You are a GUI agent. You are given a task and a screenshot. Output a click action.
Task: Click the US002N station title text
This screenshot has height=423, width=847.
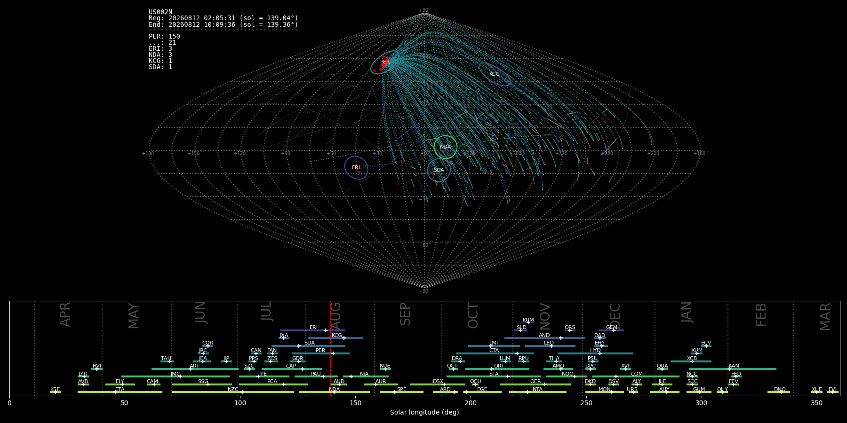(x=160, y=12)
